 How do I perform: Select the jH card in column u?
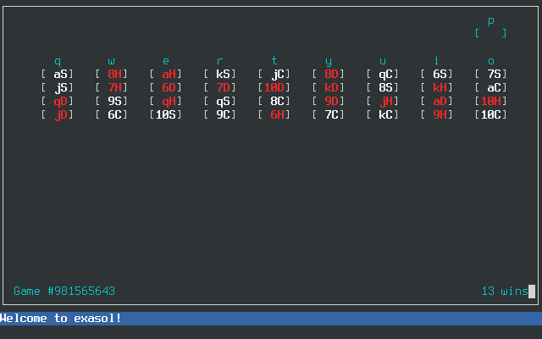[x=383, y=101]
